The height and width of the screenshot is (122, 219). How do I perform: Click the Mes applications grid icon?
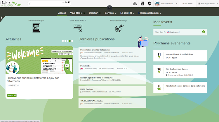(199, 3)
